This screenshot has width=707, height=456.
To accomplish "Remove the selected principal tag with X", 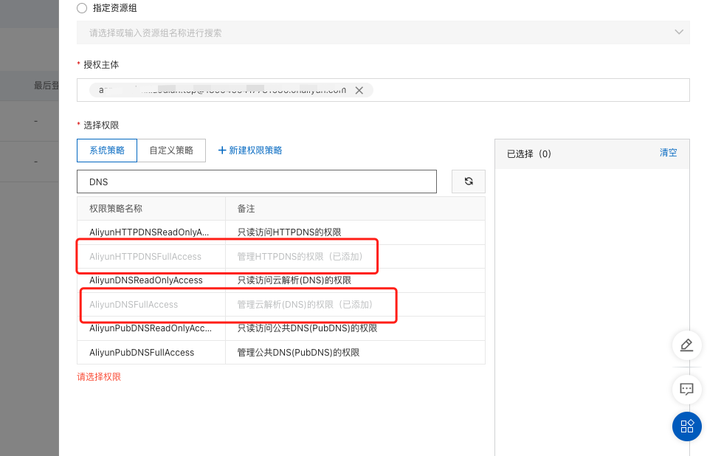I will point(359,91).
